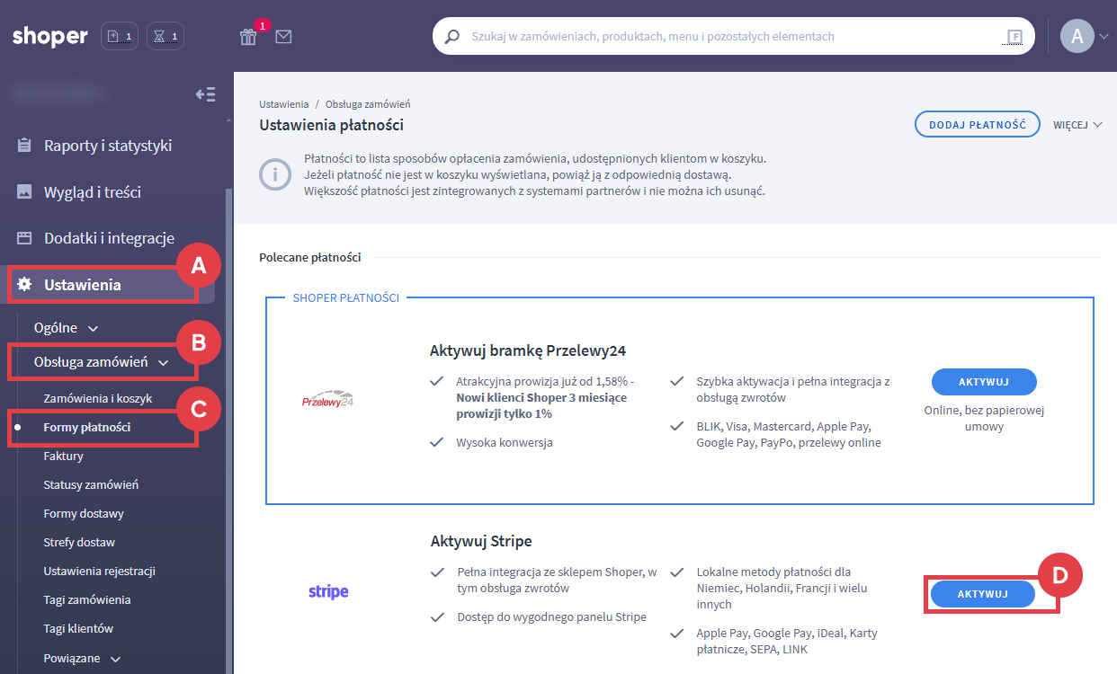Expand the Więcej dropdown

pyautogui.click(x=1077, y=125)
